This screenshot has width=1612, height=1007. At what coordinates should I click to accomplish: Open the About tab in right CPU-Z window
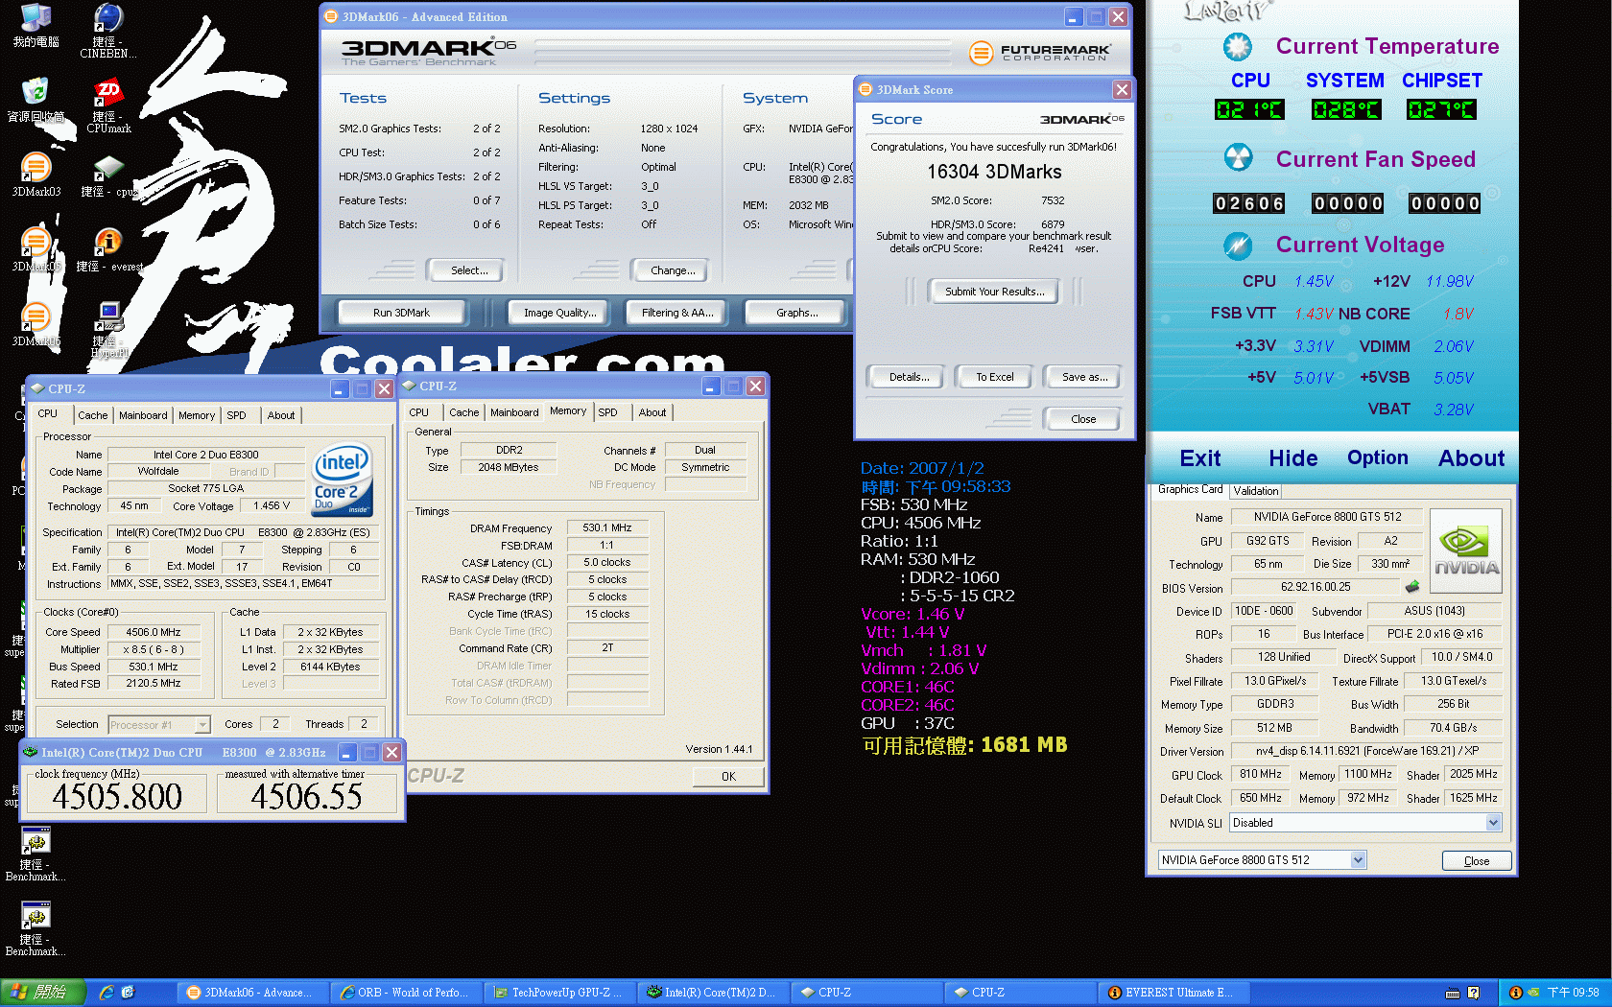tap(652, 412)
